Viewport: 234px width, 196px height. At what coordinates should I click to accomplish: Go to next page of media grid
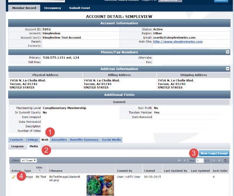coord(214,161)
